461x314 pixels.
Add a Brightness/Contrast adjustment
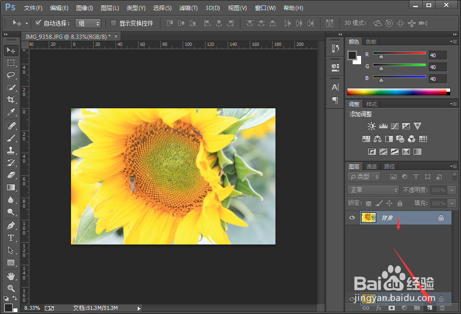point(372,126)
